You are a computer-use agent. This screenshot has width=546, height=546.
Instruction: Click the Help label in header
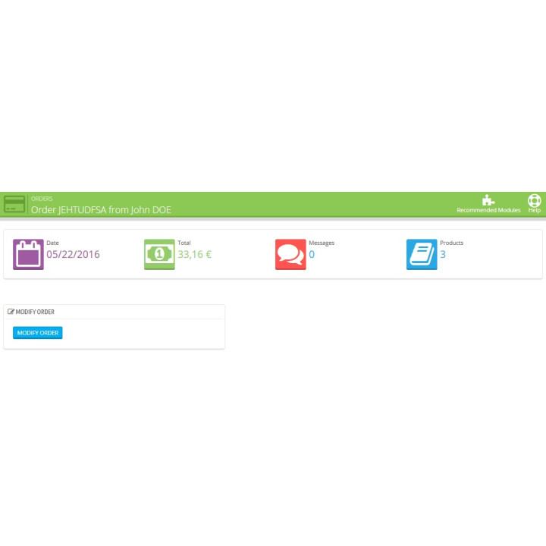(x=534, y=210)
